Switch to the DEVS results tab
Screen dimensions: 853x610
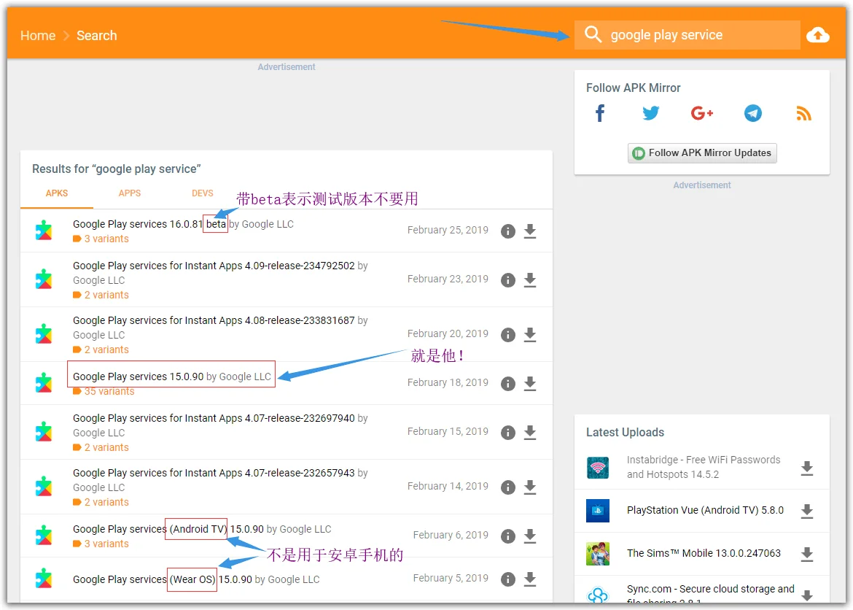[x=203, y=193]
